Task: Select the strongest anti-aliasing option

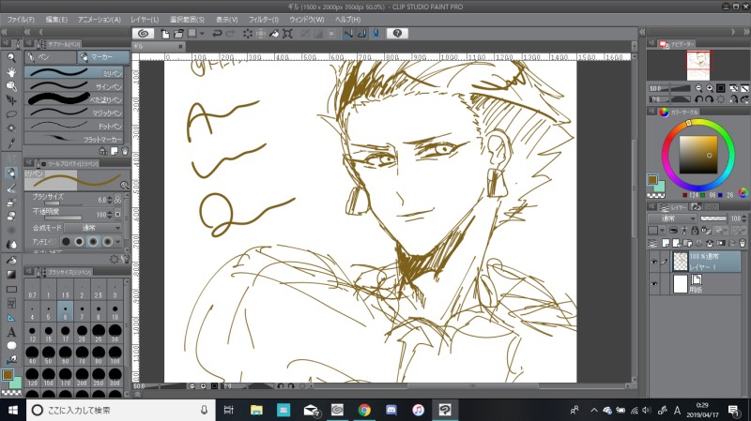Action: [x=107, y=242]
